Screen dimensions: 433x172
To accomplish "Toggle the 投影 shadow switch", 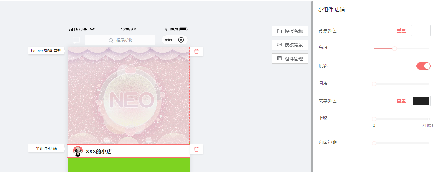I will click(x=423, y=66).
